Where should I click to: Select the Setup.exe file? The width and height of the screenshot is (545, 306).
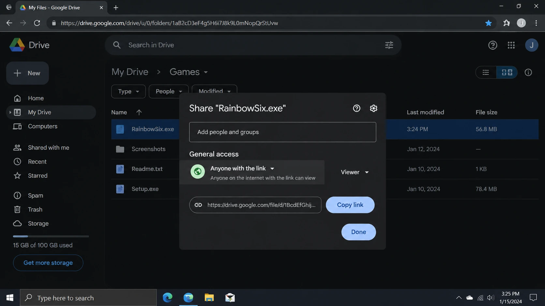click(325, 189)
